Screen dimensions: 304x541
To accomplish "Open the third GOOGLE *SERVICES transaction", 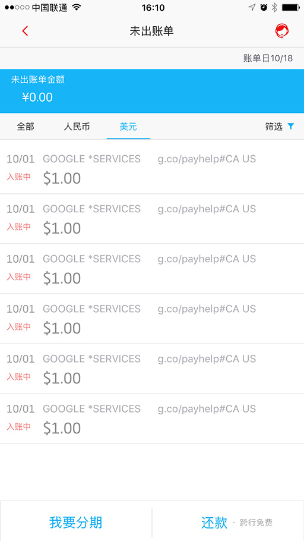I will [x=152, y=269].
